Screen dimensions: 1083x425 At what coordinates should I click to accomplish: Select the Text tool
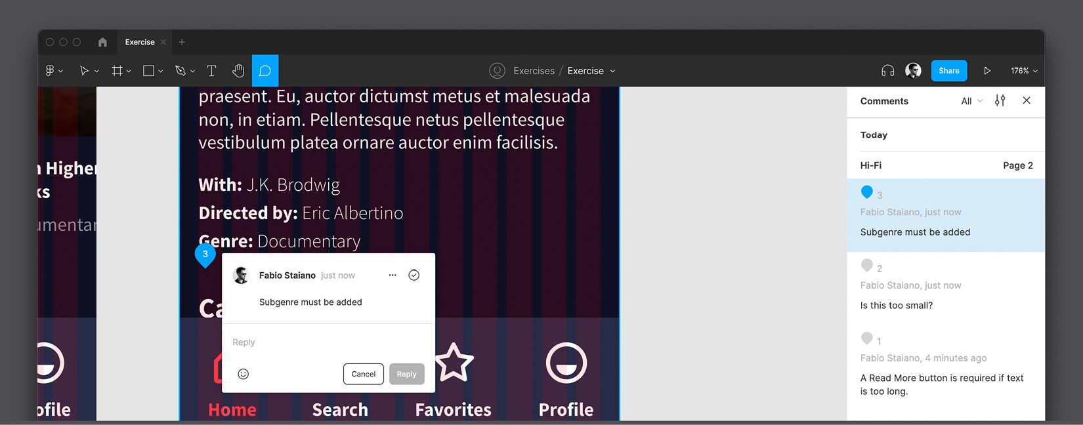coord(211,71)
